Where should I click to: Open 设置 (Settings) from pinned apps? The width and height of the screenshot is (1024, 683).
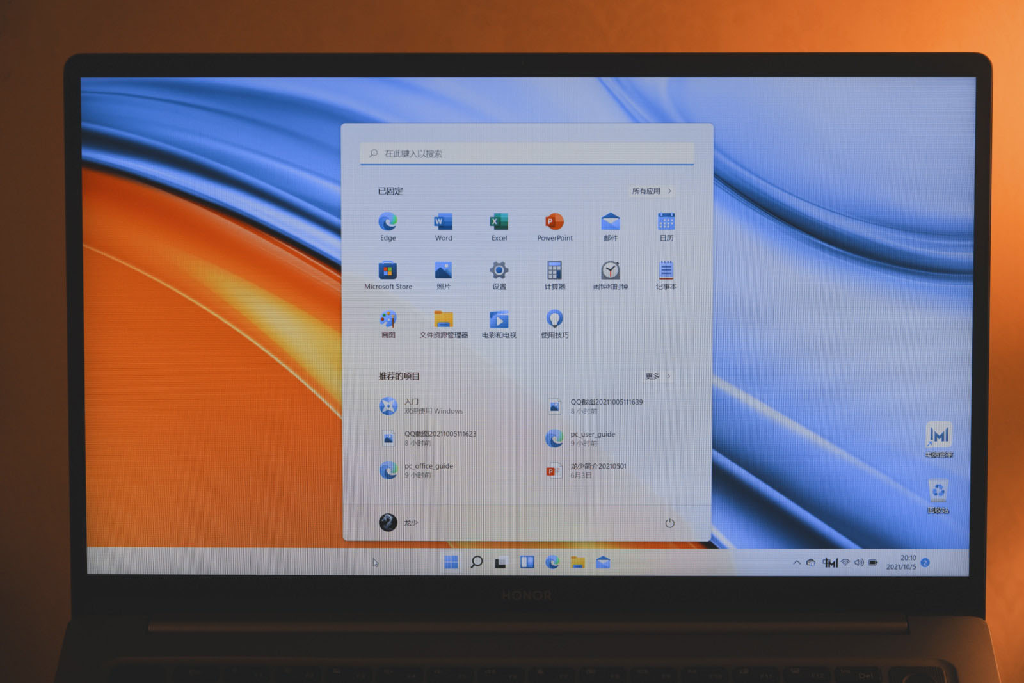click(x=499, y=271)
